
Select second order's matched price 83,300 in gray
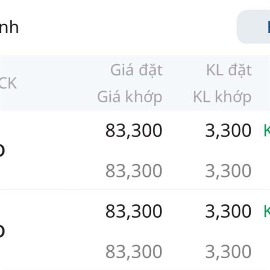click(134, 251)
